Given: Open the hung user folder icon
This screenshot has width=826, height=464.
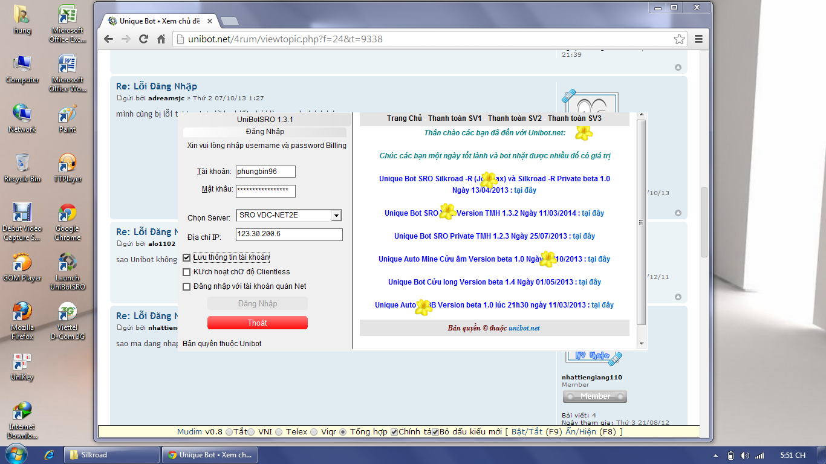Looking at the screenshot, I should click(22, 19).
